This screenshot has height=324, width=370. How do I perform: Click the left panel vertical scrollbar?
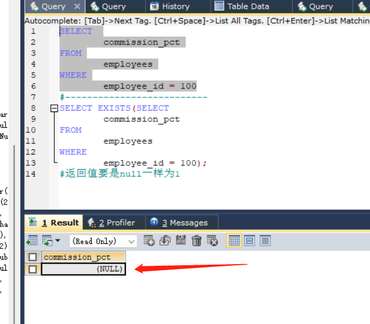point(14,233)
